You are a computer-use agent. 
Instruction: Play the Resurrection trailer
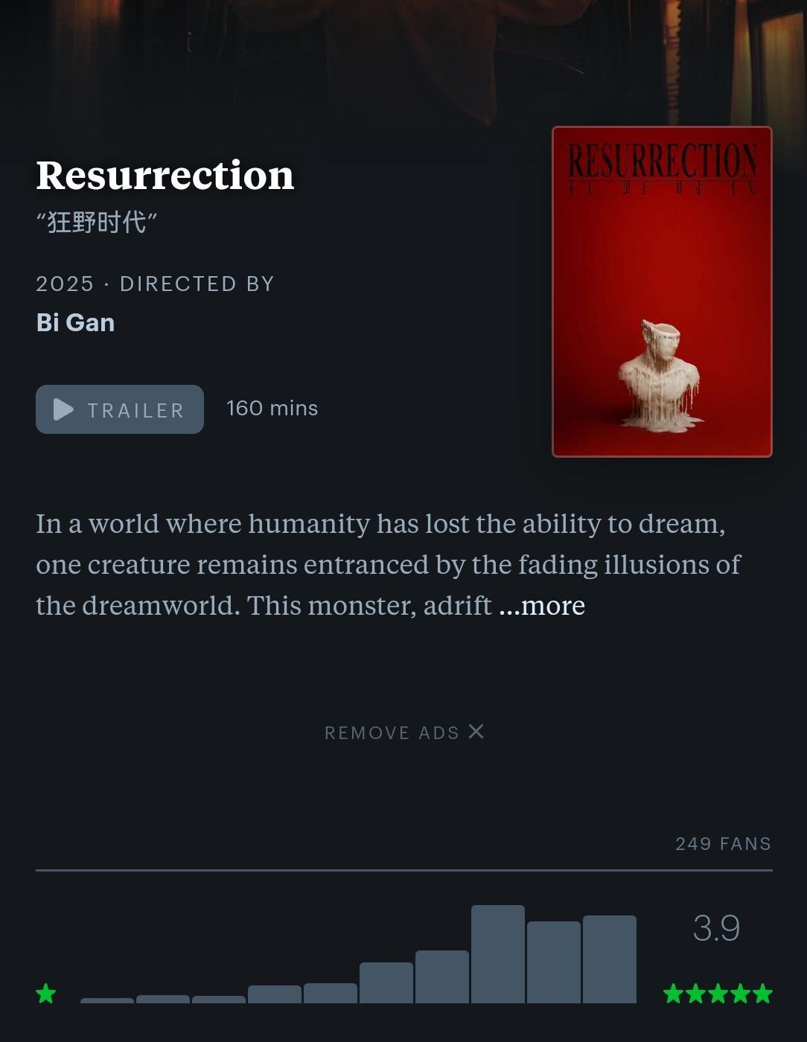[120, 409]
